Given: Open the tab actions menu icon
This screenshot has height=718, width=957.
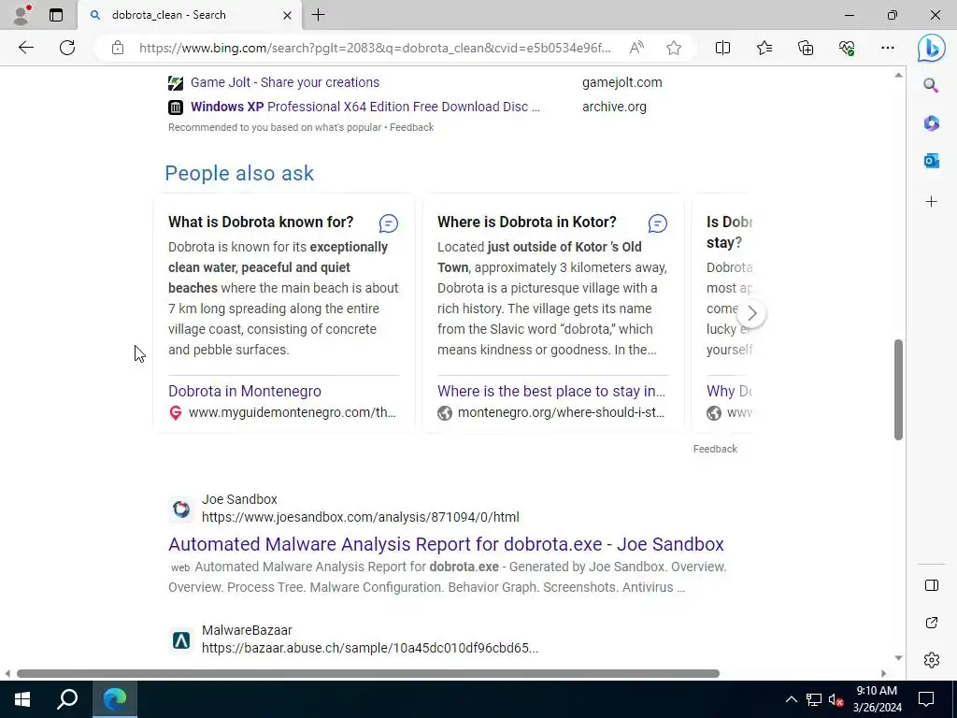Looking at the screenshot, I should 56,15.
